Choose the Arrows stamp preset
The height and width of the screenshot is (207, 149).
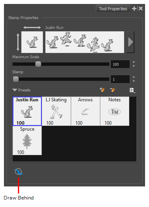click(86, 111)
